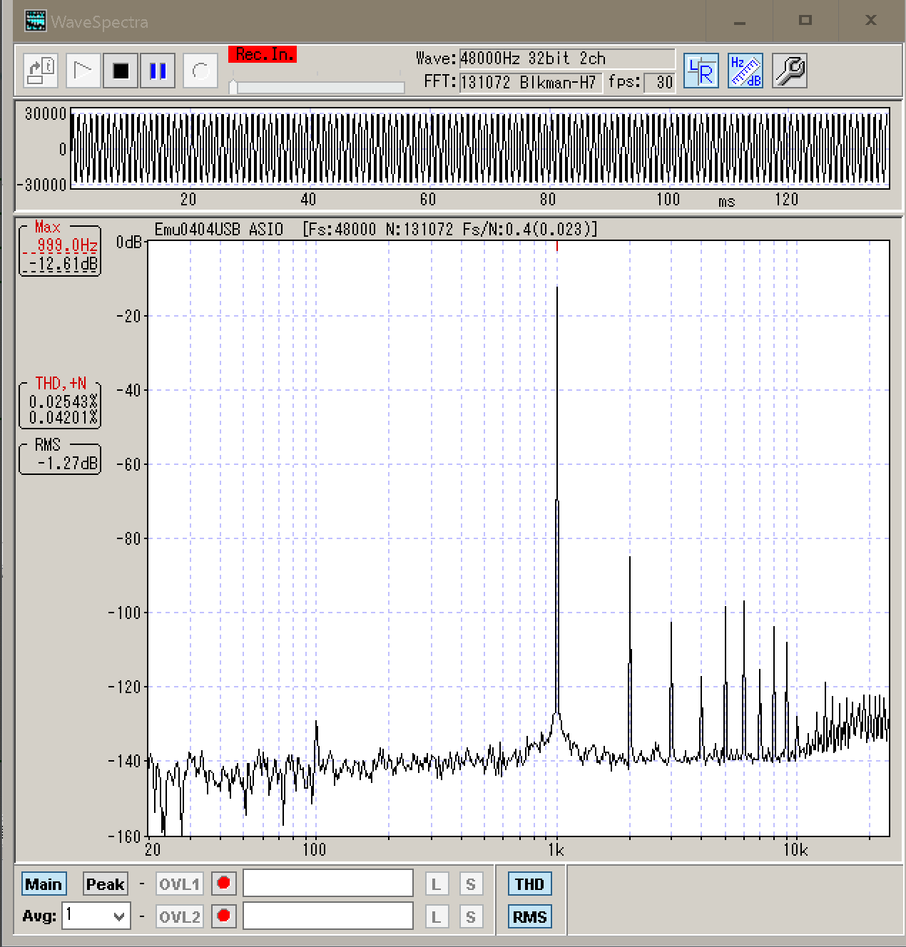Click the L button in OVL2 row
Image resolution: width=906 pixels, height=947 pixels.
tap(437, 917)
